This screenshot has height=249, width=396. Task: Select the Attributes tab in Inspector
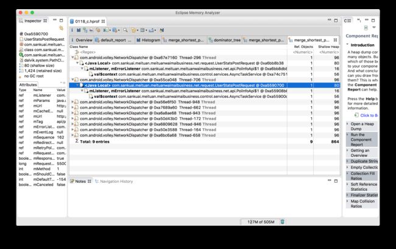[28, 84]
